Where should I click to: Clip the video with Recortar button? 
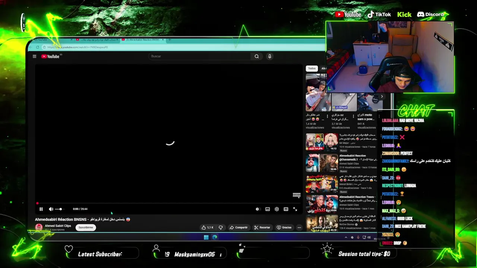coord(262,227)
